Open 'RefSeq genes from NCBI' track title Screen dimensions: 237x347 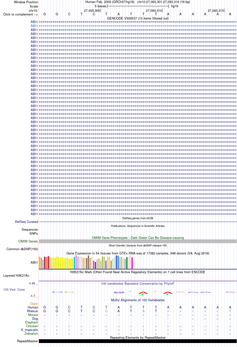pyautogui.click(x=138, y=218)
